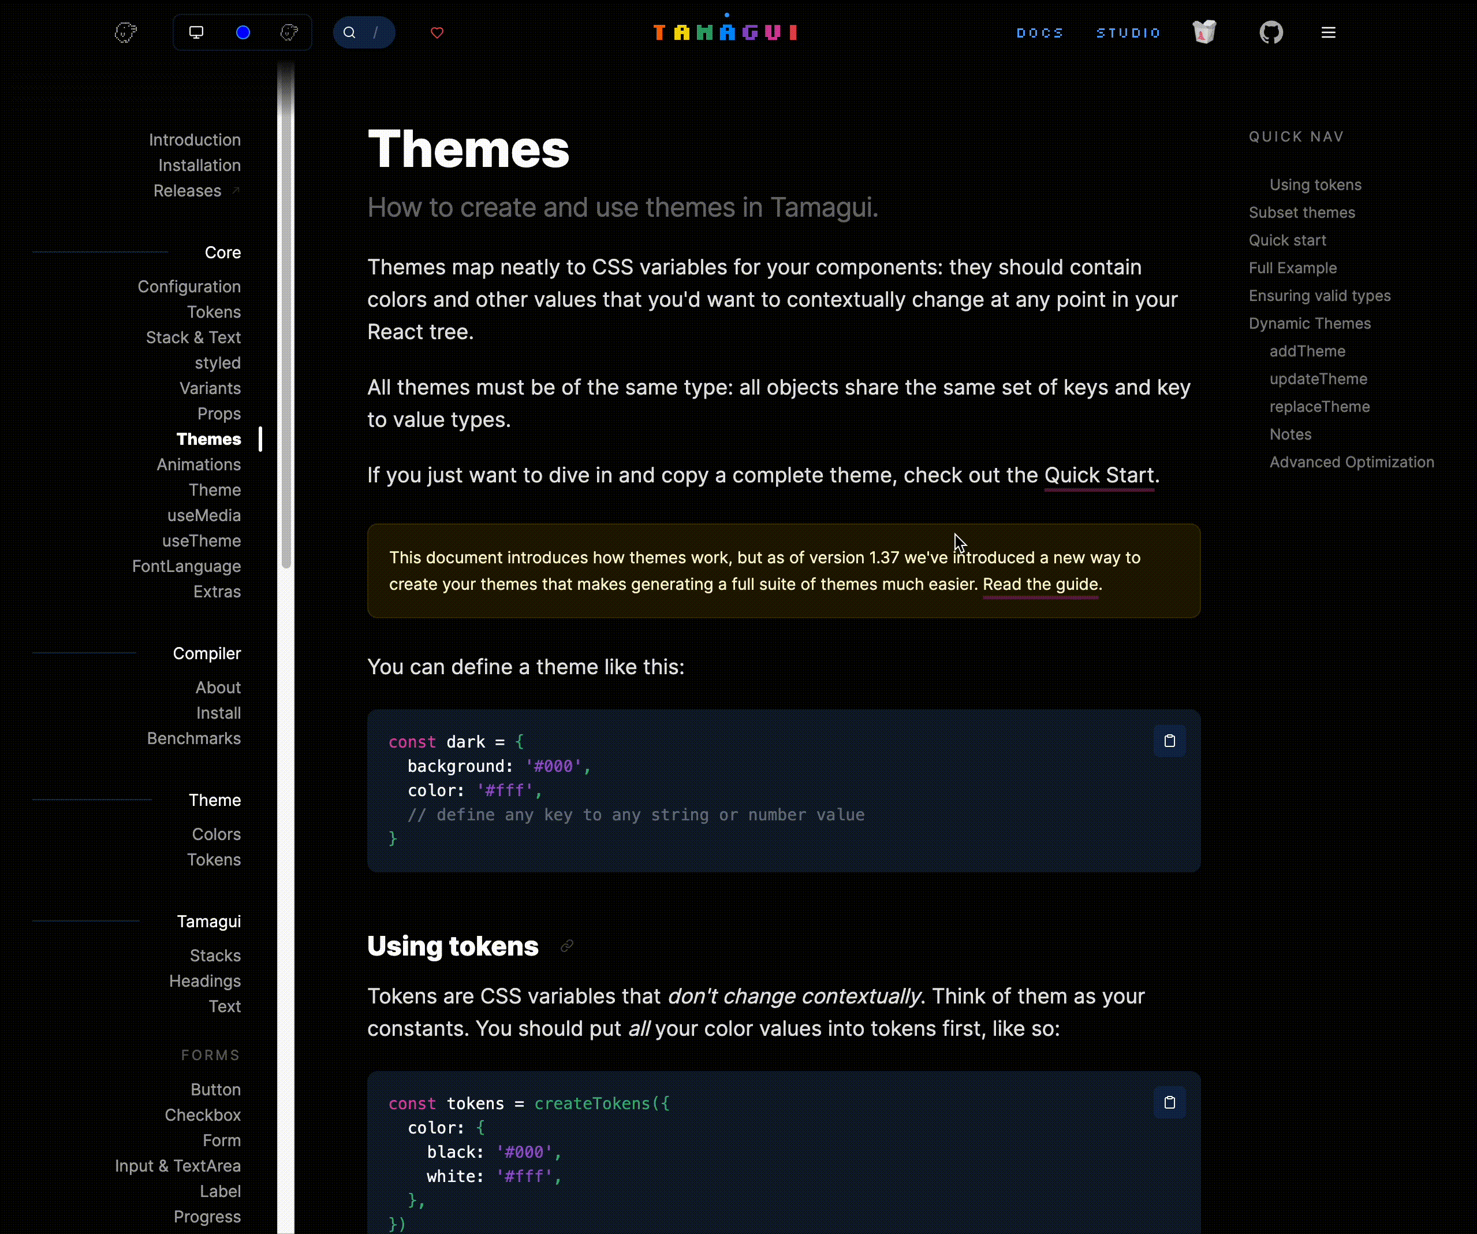Open the STUDIO navigation item
1477x1234 pixels.
point(1128,32)
